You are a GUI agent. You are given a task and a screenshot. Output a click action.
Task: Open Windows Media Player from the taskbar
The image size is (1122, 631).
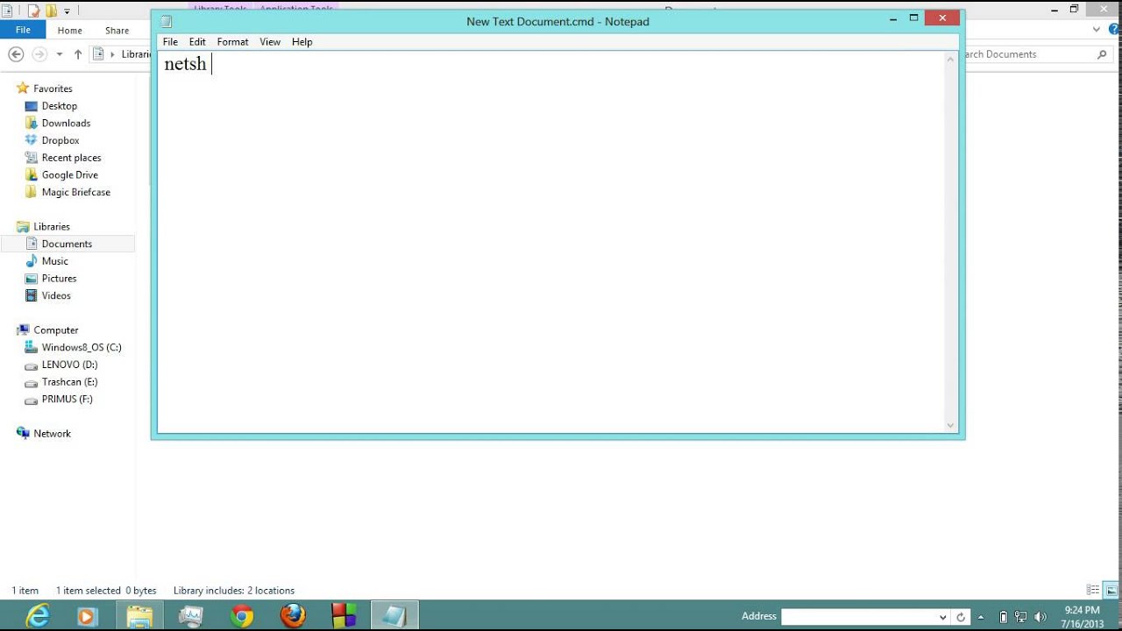[87, 616]
